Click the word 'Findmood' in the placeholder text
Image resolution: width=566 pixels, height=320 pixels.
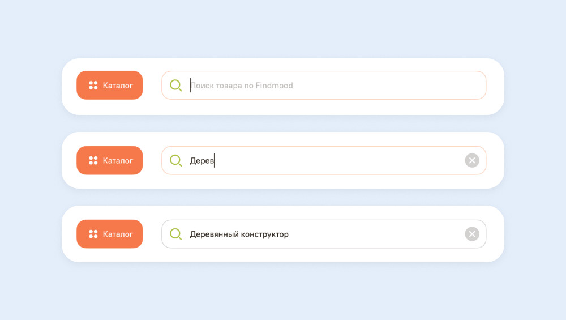tap(274, 86)
